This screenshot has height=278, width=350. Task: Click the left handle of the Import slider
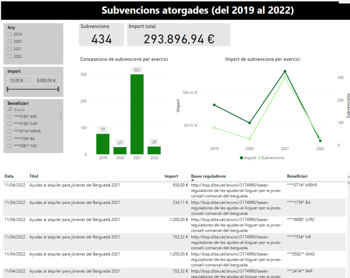pos(8,89)
